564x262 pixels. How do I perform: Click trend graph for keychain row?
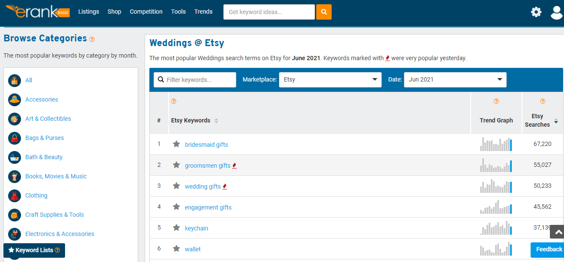click(496, 228)
